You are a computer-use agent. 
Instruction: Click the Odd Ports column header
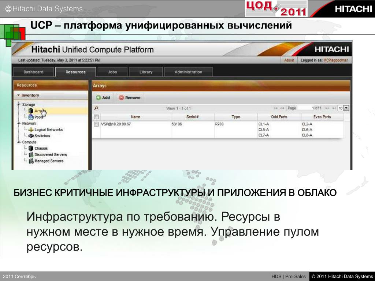[279, 117]
